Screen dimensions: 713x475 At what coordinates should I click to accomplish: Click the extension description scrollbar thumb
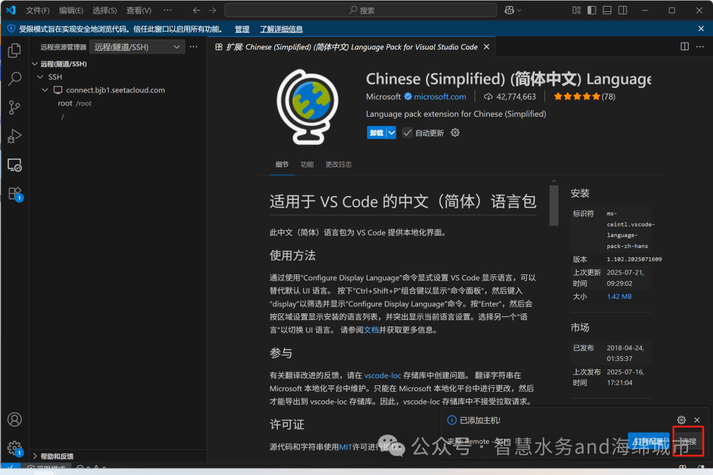[x=553, y=204]
